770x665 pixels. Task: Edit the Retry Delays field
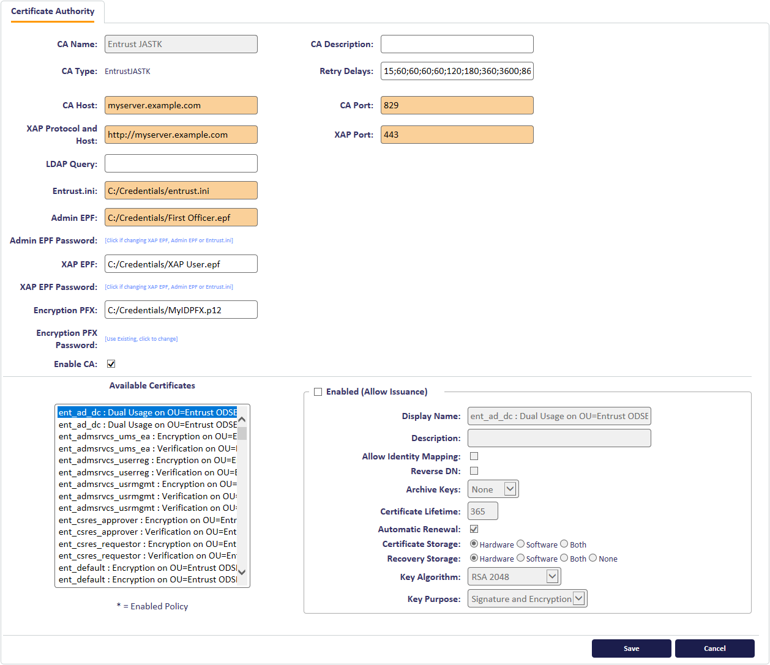pyautogui.click(x=457, y=71)
